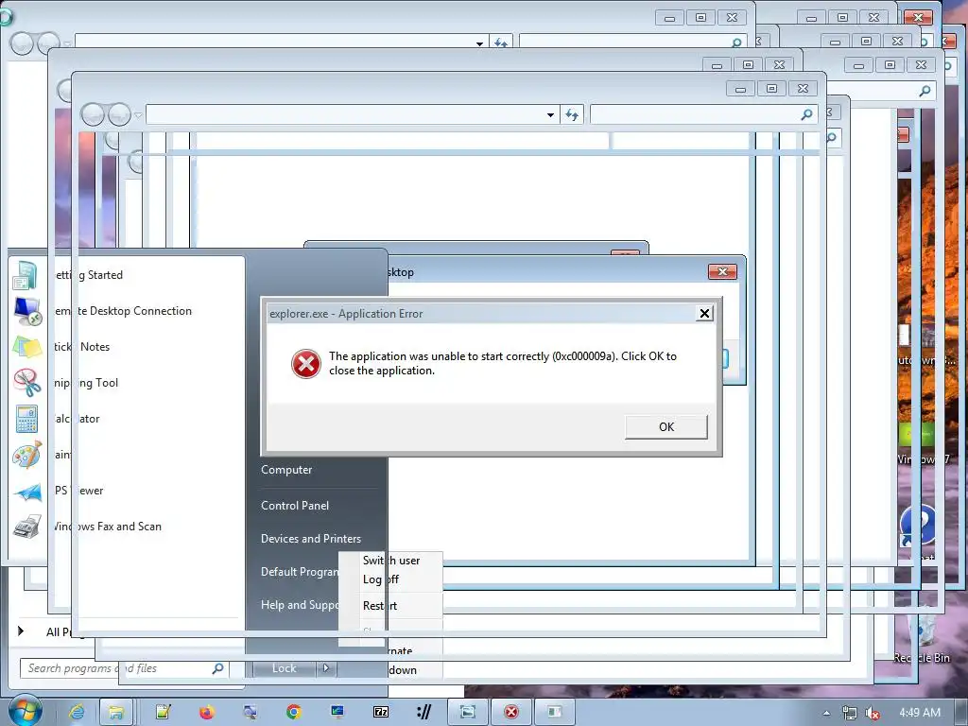Click the '://' application taskbar icon

pos(424,712)
